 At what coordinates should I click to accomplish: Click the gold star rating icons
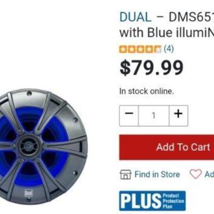140,49
